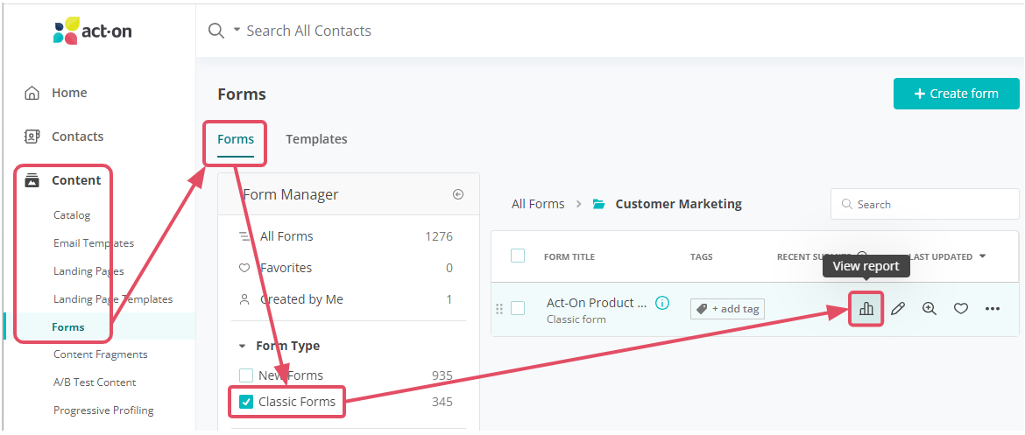Click the Classic form subtitle text

point(576,319)
